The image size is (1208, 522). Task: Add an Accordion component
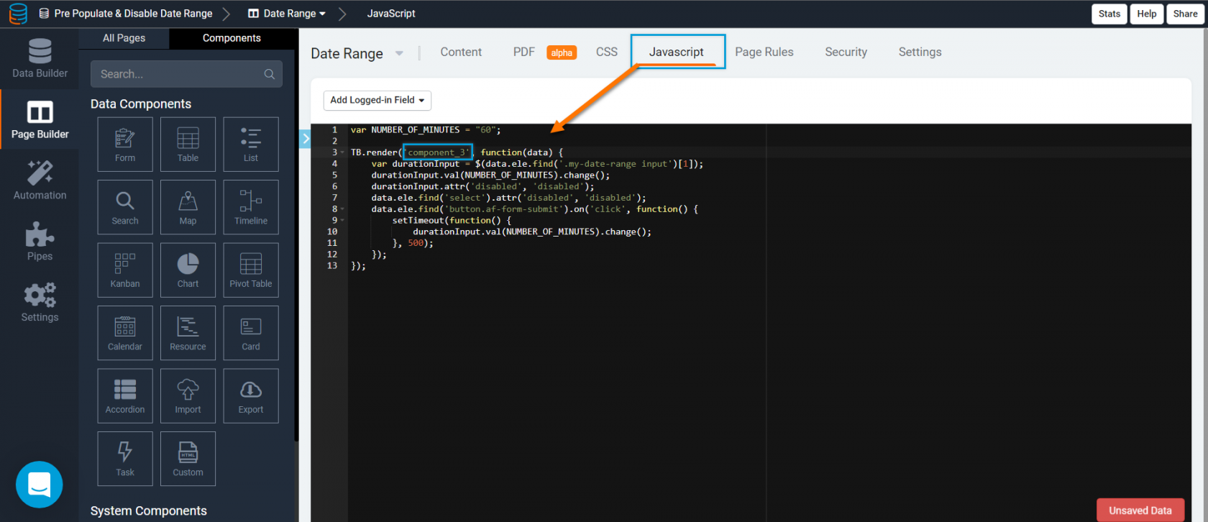click(125, 396)
